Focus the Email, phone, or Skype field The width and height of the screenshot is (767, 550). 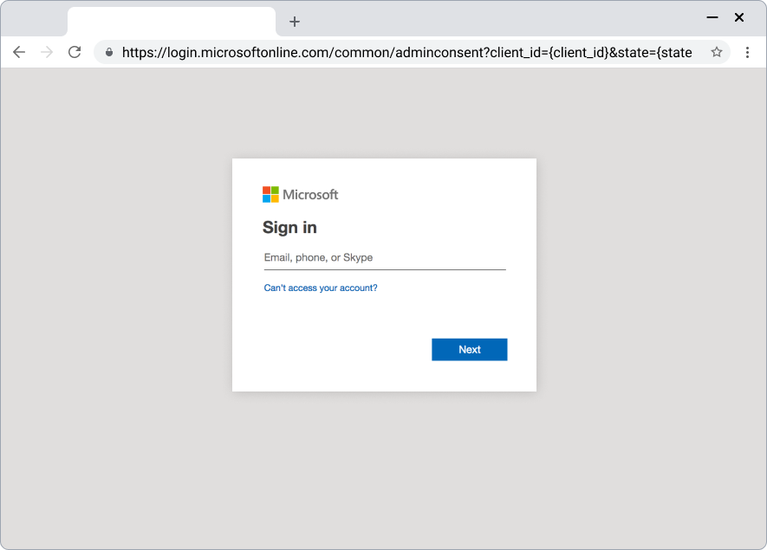(384, 258)
